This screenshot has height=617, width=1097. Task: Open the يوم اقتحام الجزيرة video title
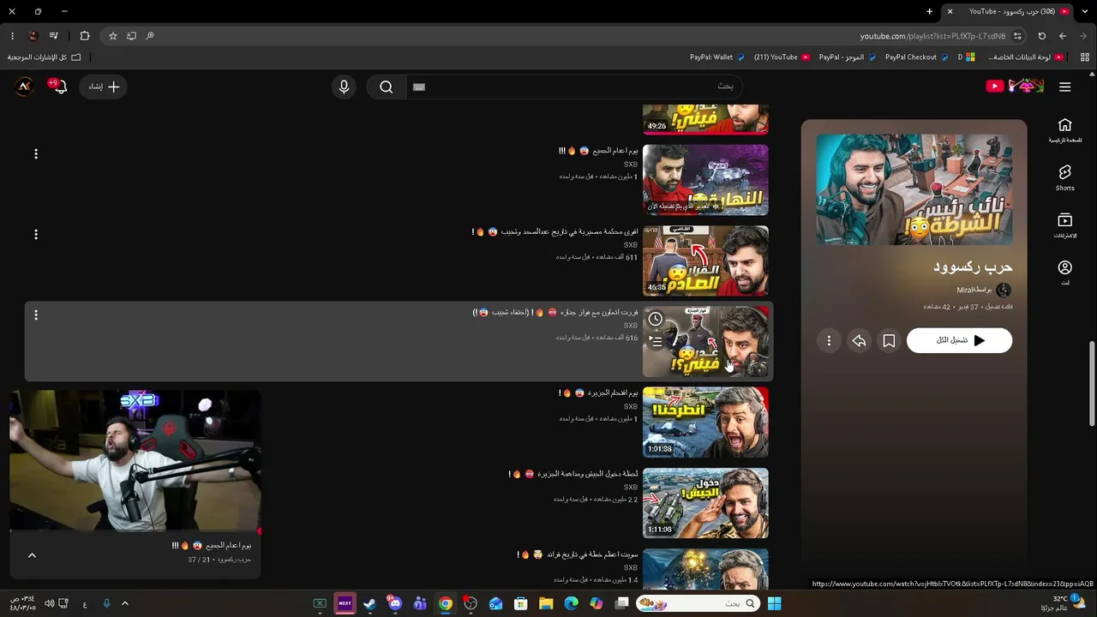pyautogui.click(x=599, y=392)
